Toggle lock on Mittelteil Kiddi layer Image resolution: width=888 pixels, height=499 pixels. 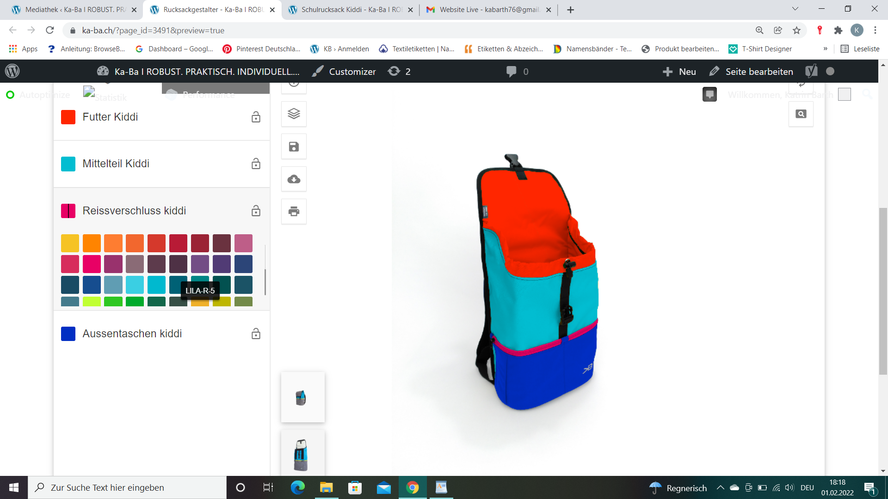point(256,164)
